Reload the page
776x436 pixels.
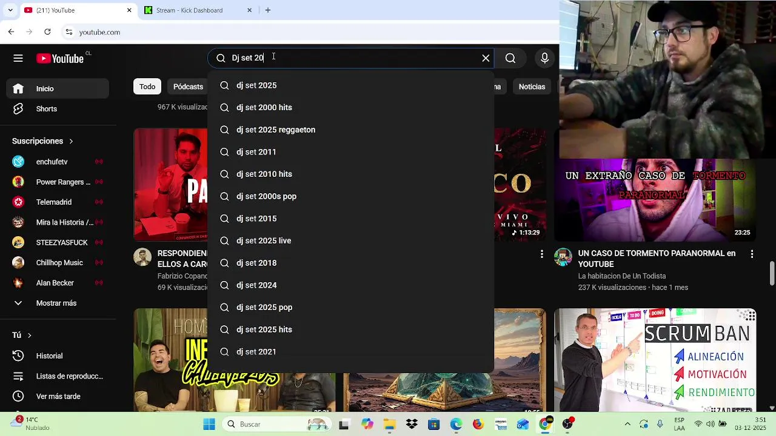(47, 31)
